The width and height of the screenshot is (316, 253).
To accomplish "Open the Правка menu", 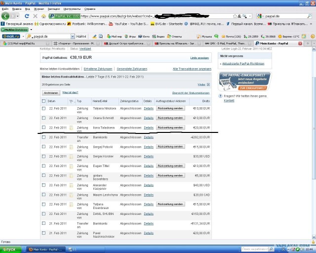I will [x=17, y=9].
